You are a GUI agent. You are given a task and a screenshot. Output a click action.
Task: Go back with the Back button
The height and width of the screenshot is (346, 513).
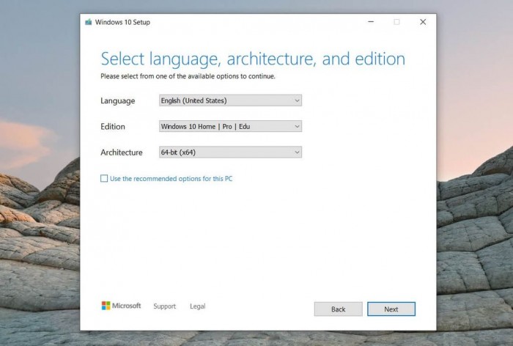339,309
